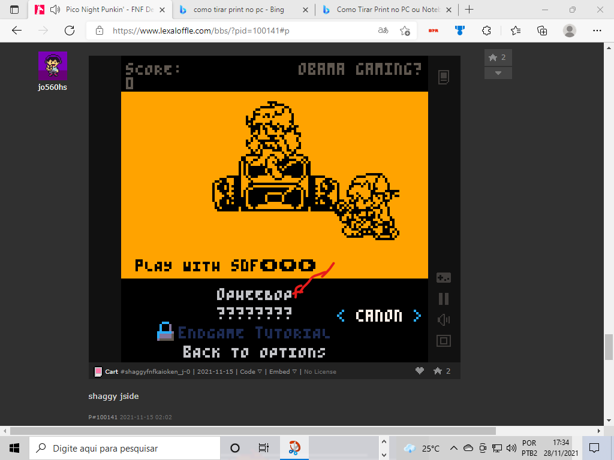The height and width of the screenshot is (460, 614).
Task: Click the horizontal page scrollbar
Action: coord(253,431)
